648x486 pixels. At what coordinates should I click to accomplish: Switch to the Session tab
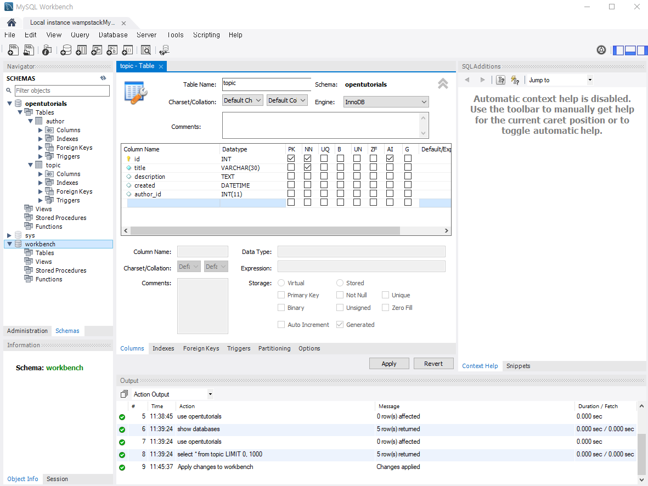pos(57,479)
